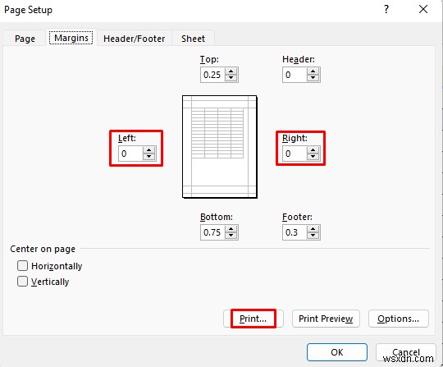This screenshot has height=367, width=443.
Task: Click the page margin preview thumbnail
Action: 220,147
